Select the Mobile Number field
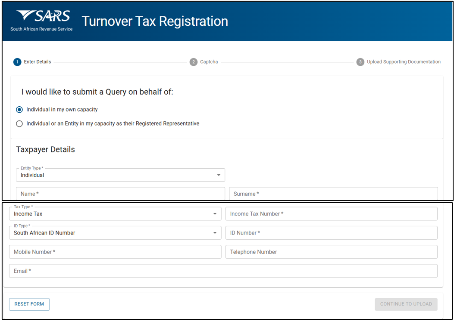The width and height of the screenshot is (454, 321). (115, 252)
